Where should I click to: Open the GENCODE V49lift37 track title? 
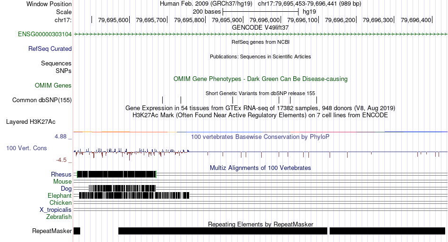[260, 28]
